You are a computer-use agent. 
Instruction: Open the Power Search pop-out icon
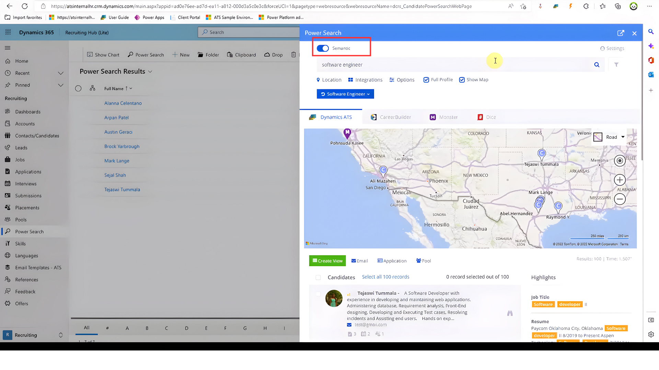pos(621,33)
